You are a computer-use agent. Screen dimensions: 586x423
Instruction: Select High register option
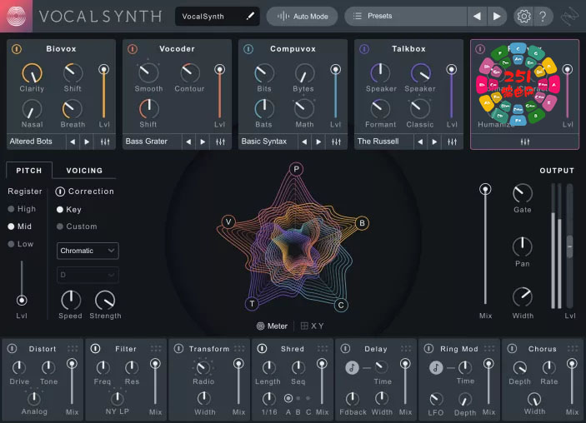22,209
